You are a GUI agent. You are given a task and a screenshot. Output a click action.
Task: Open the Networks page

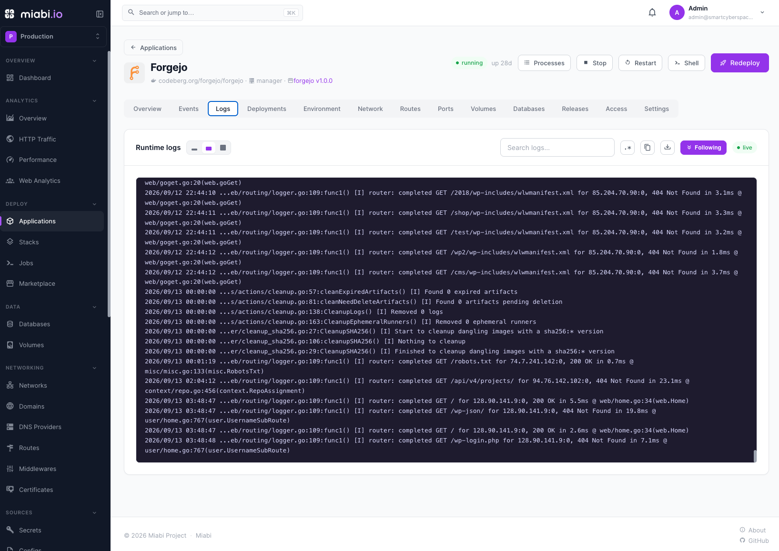(52, 386)
